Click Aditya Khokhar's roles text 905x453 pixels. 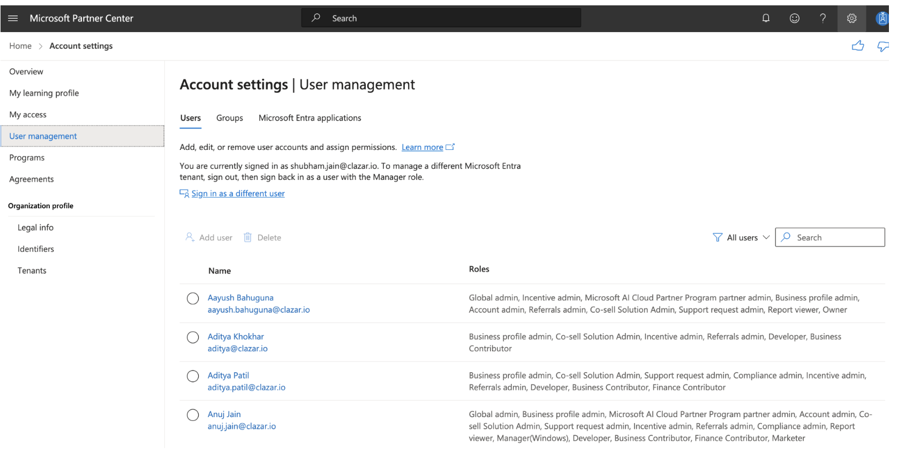pyautogui.click(x=655, y=343)
